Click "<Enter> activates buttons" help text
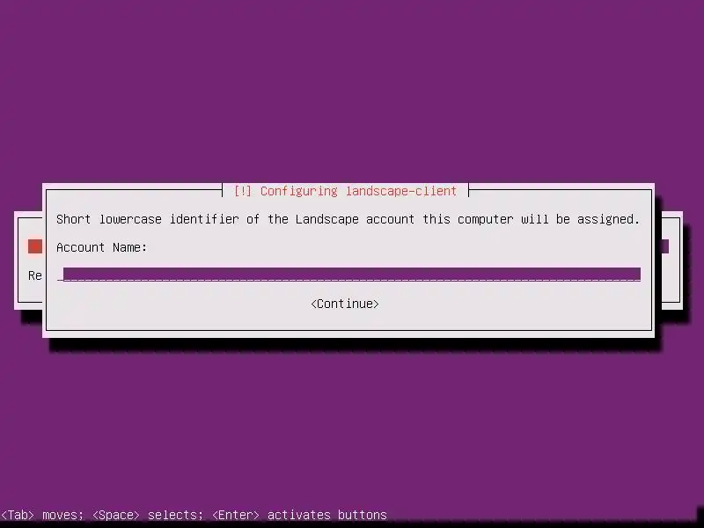Screen dimensions: 704x528 coord(299,515)
